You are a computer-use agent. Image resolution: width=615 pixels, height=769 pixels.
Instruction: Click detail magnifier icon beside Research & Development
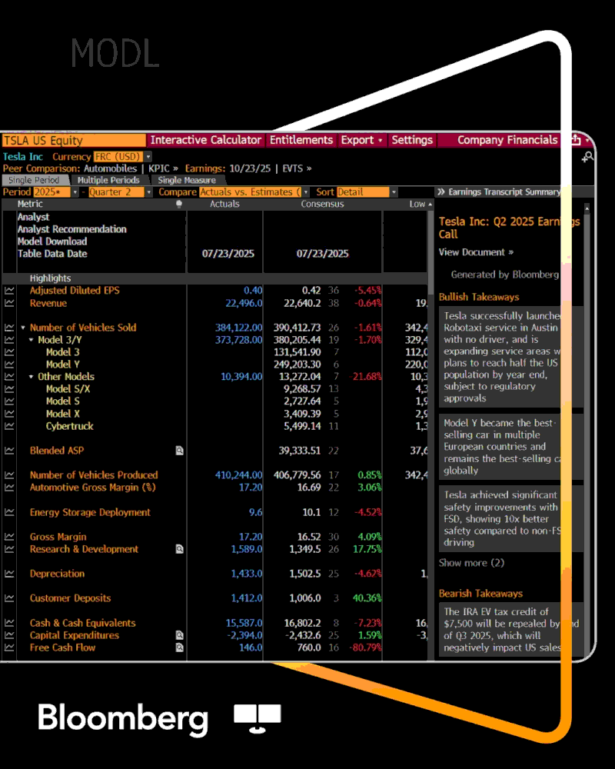pyautogui.click(x=179, y=549)
